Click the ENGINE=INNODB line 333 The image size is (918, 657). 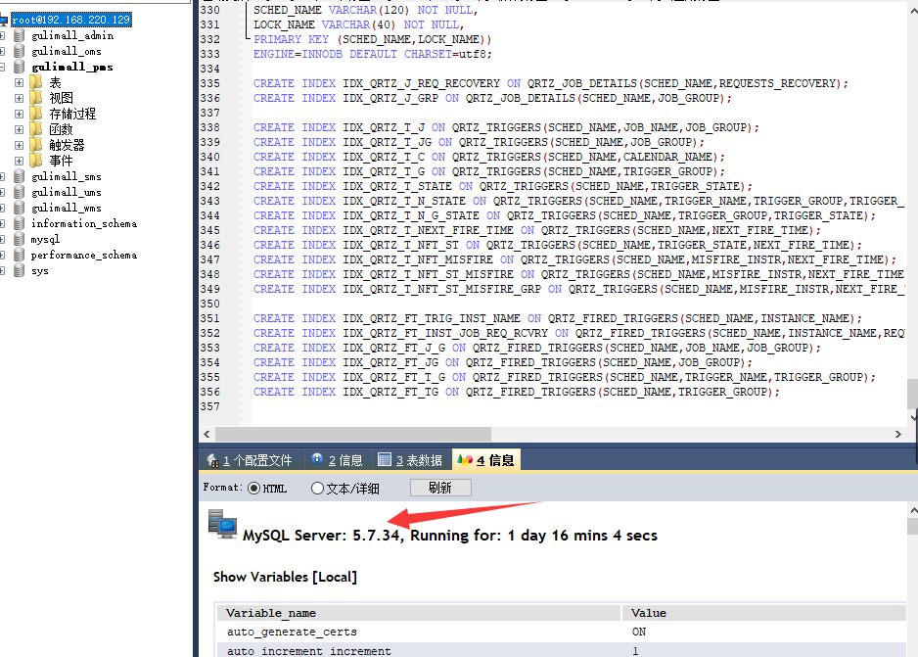(372, 54)
